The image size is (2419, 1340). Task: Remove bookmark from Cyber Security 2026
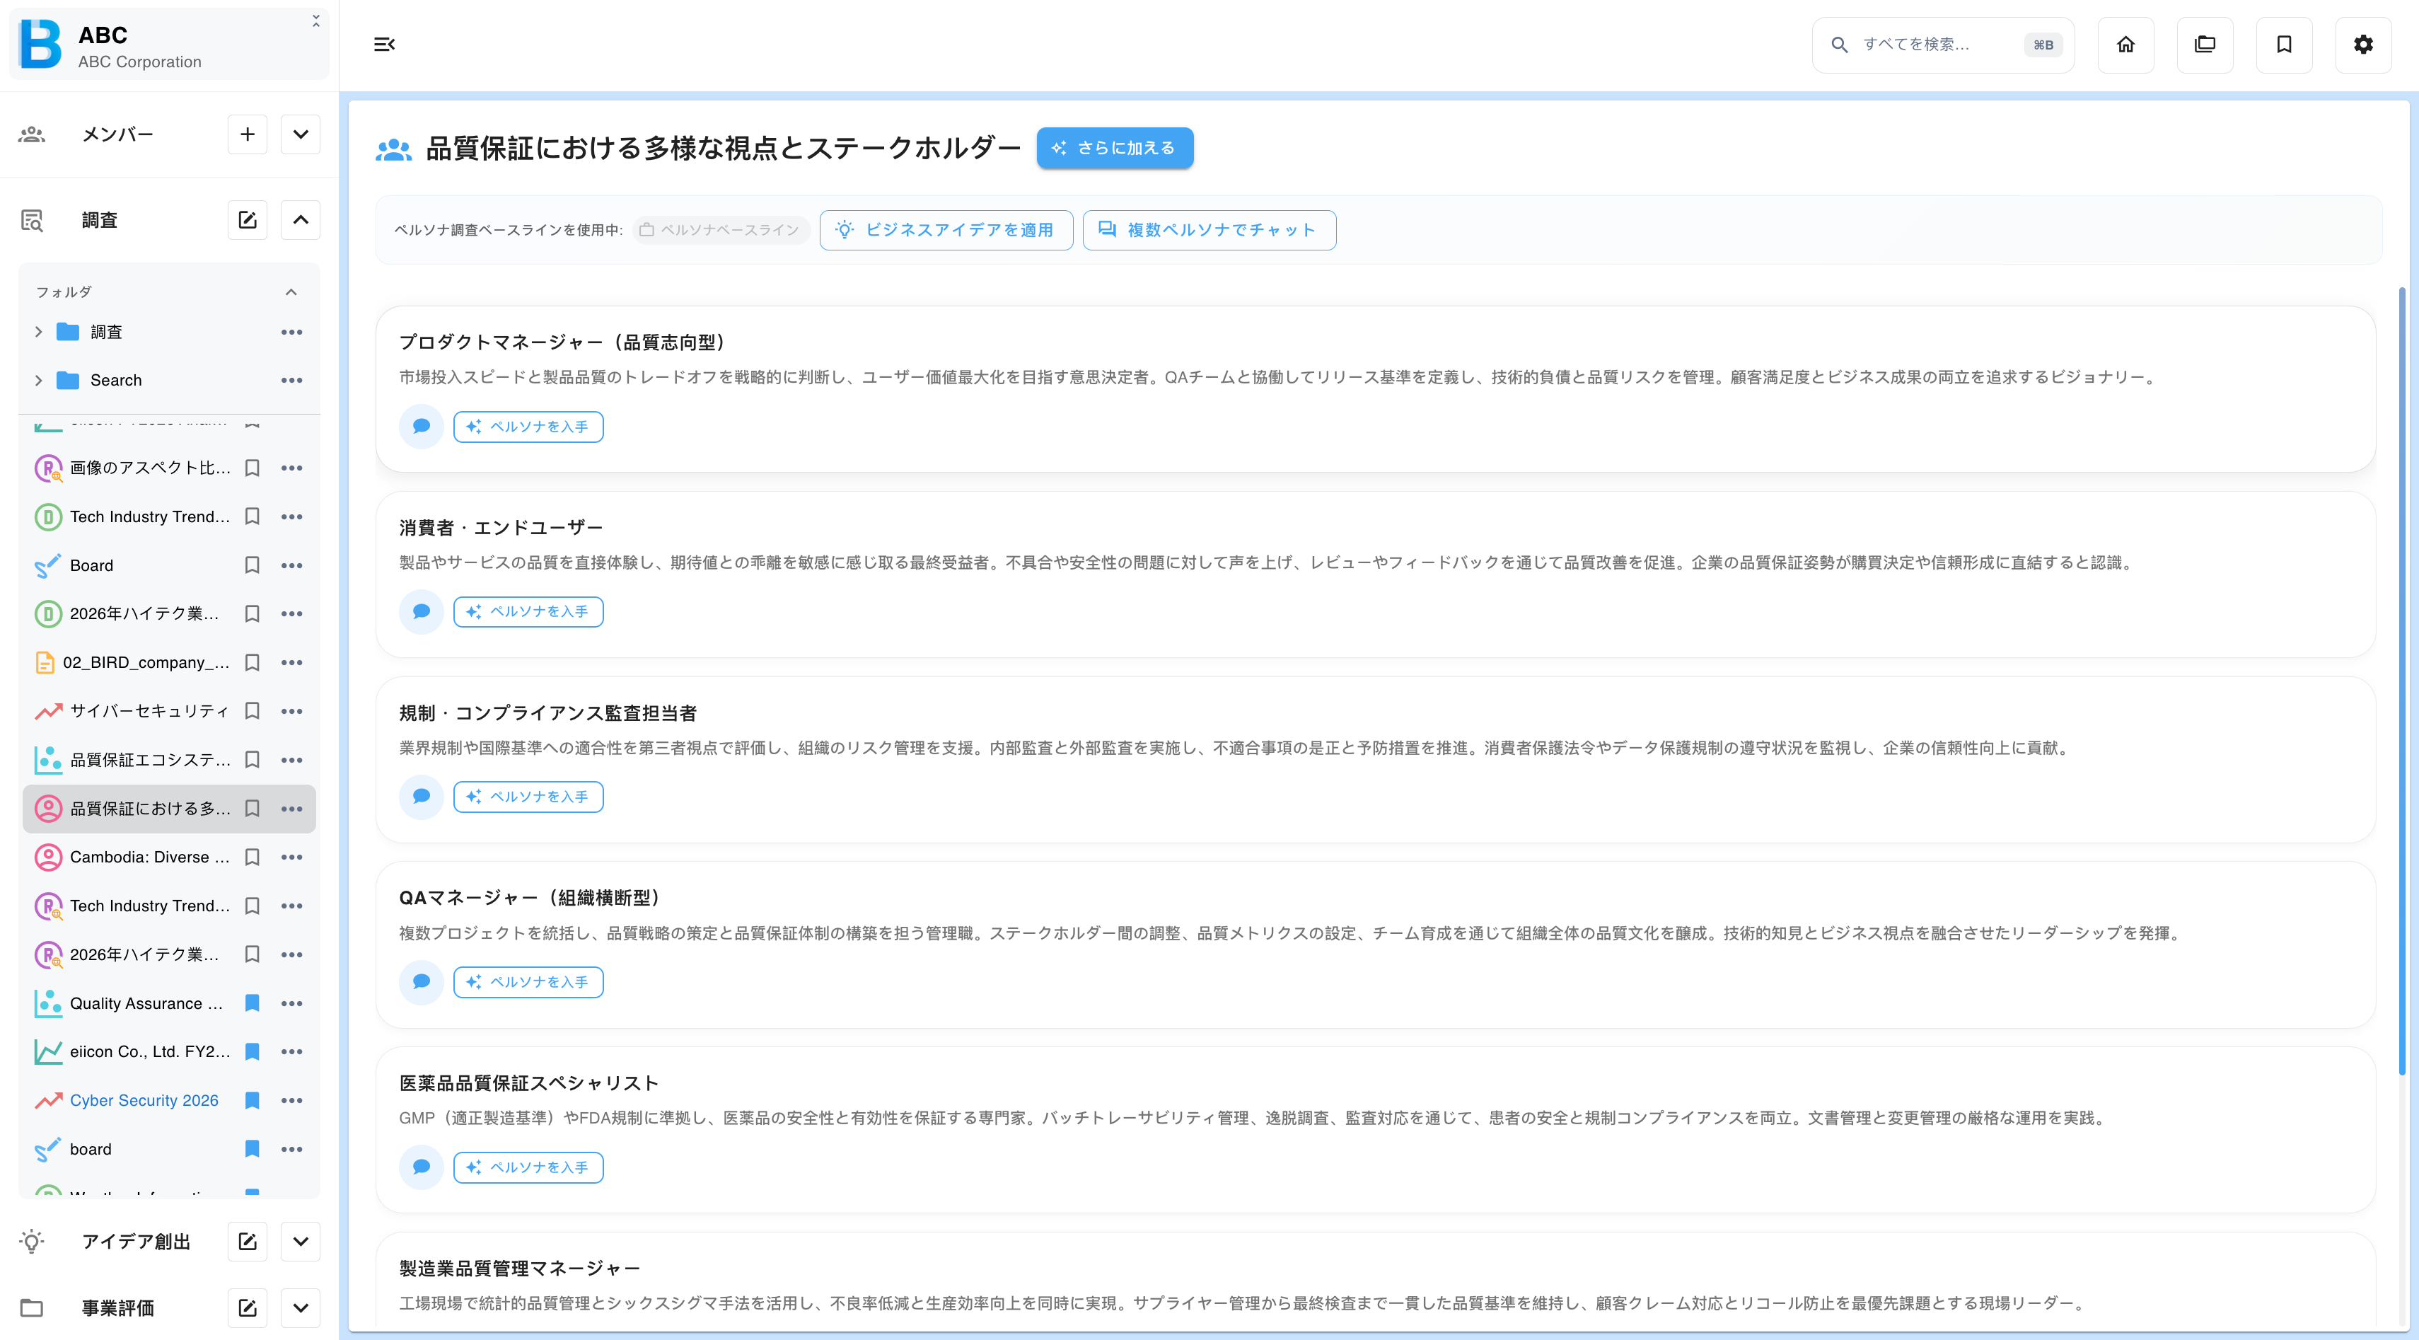pos(252,1101)
